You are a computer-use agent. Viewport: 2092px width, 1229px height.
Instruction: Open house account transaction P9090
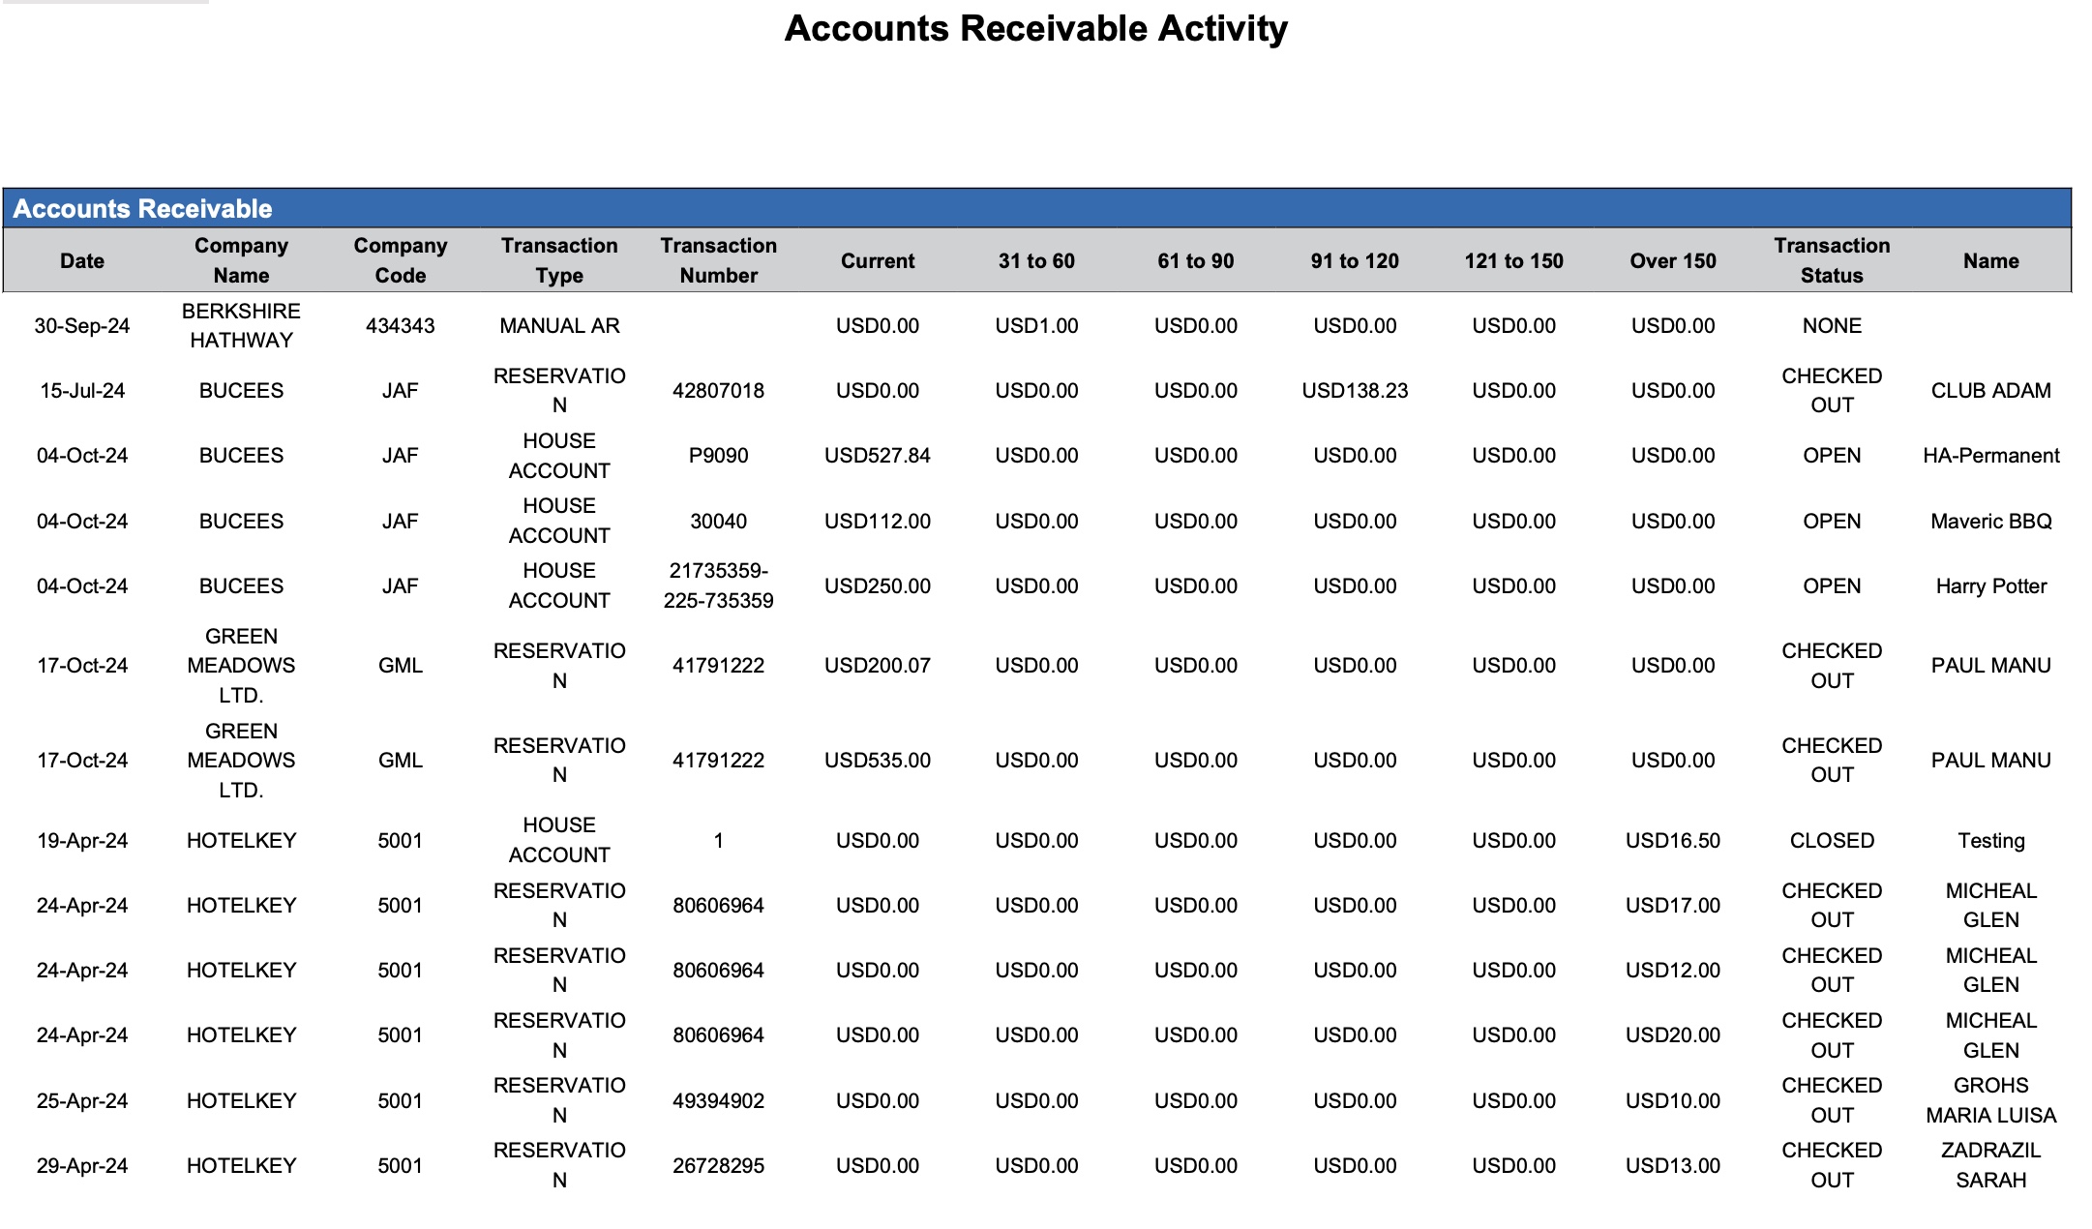point(718,455)
